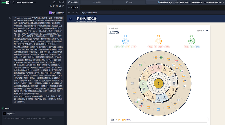Viewport: 225px width, 125px height.
Task: Click the 不和 tag under 客算
Action: [167, 47]
